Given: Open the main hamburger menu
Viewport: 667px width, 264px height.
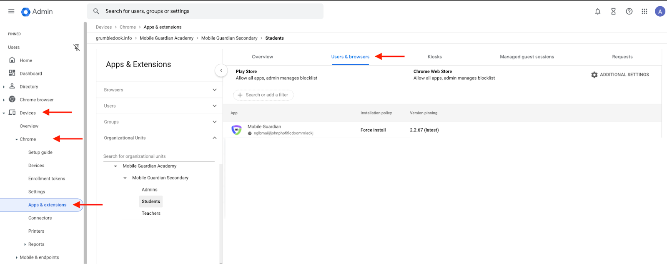Looking at the screenshot, I should (x=11, y=11).
